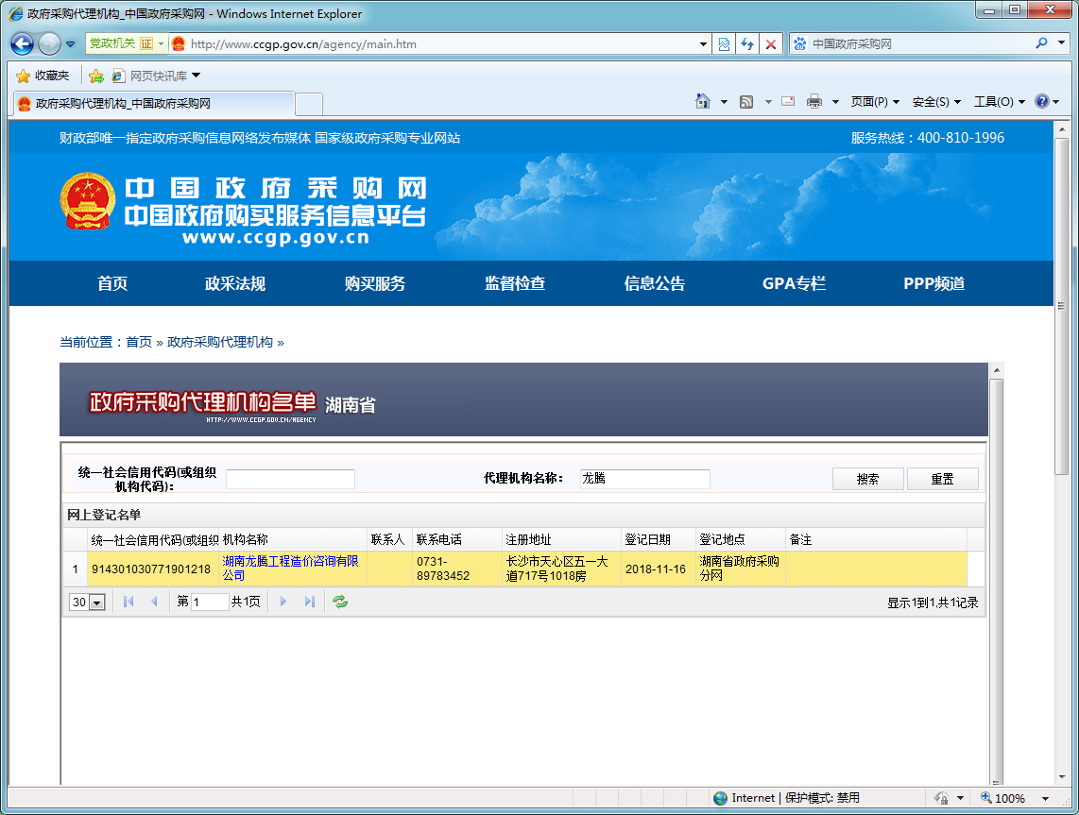This screenshot has width=1079, height=815.
Task: Open the page size 30 dropdown
Action: 96,603
